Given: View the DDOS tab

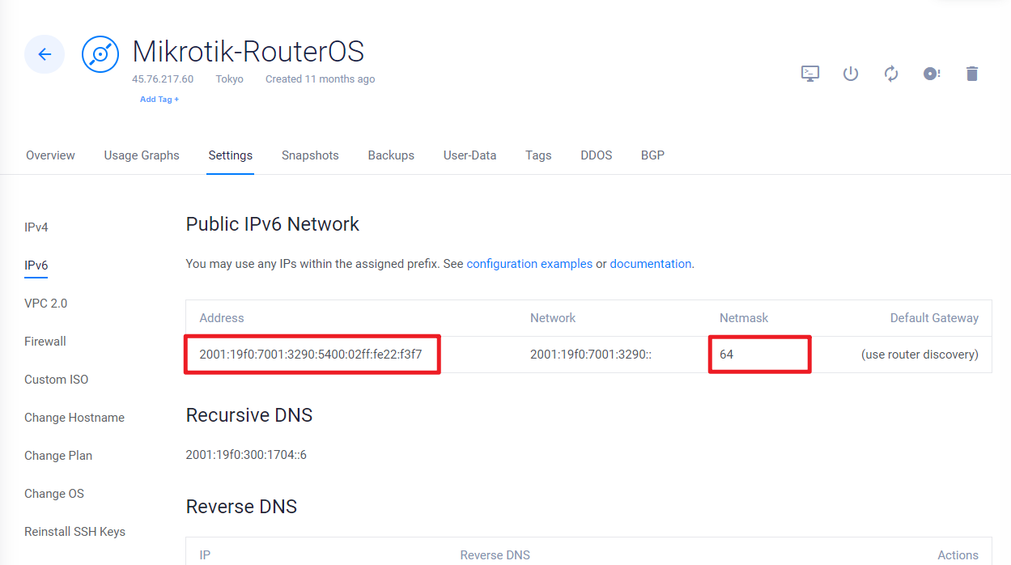Looking at the screenshot, I should (x=597, y=155).
